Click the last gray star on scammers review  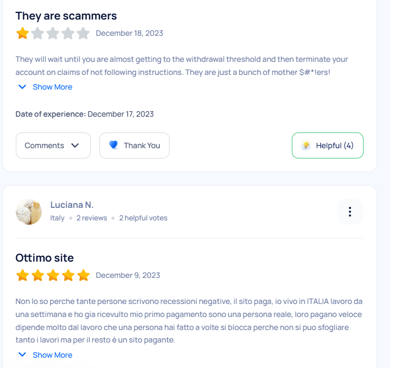pyautogui.click(x=83, y=34)
